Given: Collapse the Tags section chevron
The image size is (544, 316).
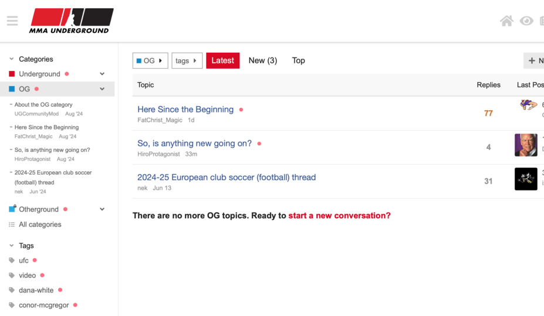Looking at the screenshot, I should [12, 245].
